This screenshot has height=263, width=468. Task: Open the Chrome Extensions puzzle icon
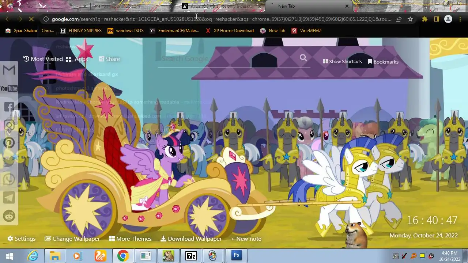pyautogui.click(x=424, y=19)
